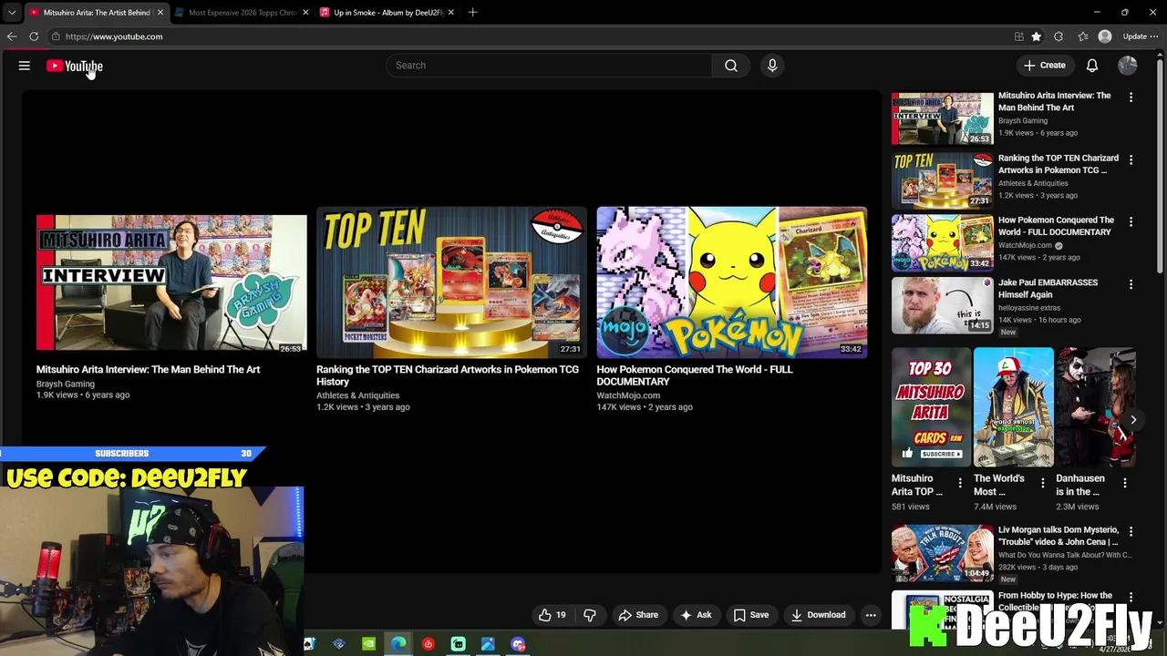The height and width of the screenshot is (656, 1167).
Task: Open Microsoft Edge in the taskbar
Action: 398,644
